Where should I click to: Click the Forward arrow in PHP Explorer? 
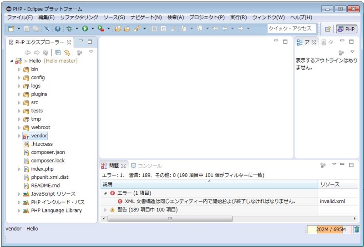[x=37, y=53]
